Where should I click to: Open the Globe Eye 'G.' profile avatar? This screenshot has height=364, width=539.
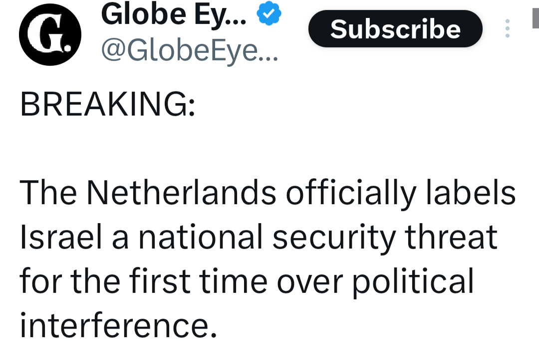[x=50, y=34]
